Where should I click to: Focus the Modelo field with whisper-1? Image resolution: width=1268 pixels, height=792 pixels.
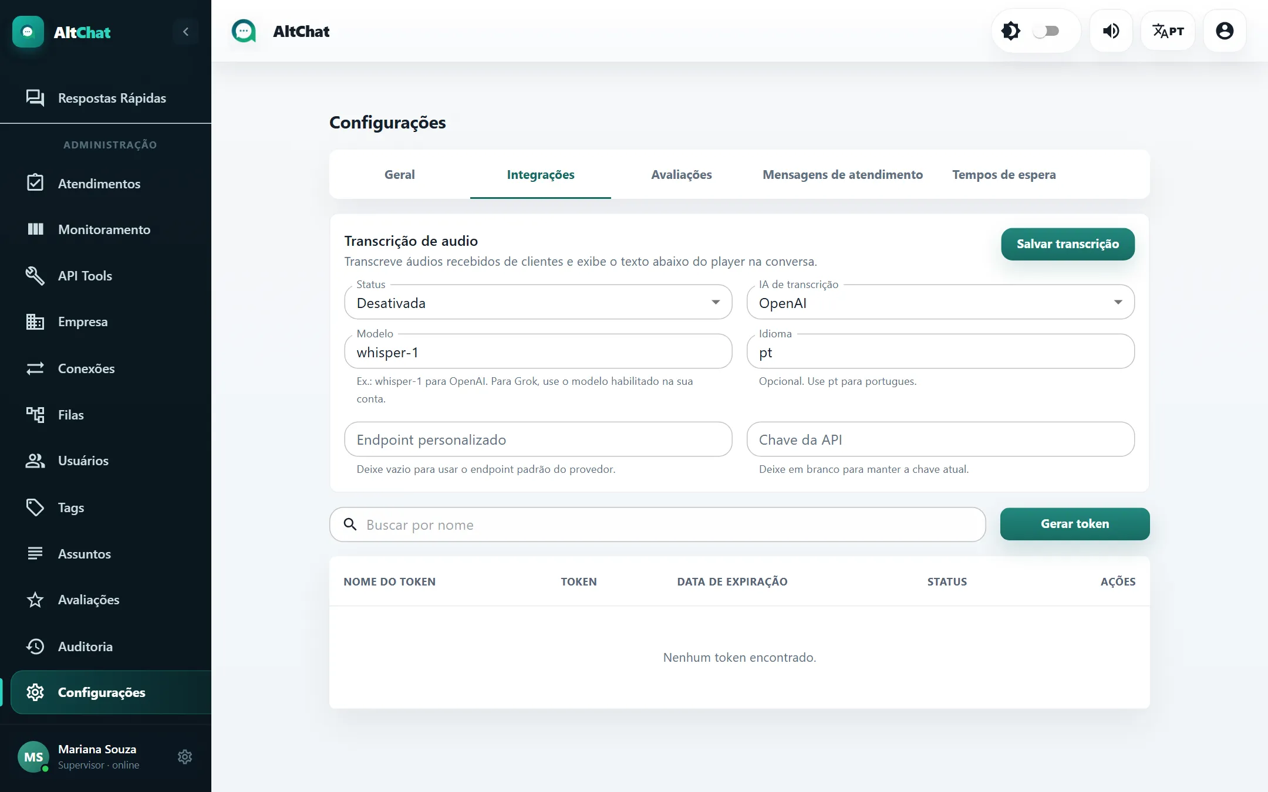pos(538,351)
